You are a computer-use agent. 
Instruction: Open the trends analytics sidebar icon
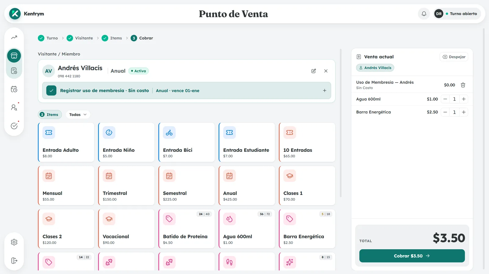14,37
